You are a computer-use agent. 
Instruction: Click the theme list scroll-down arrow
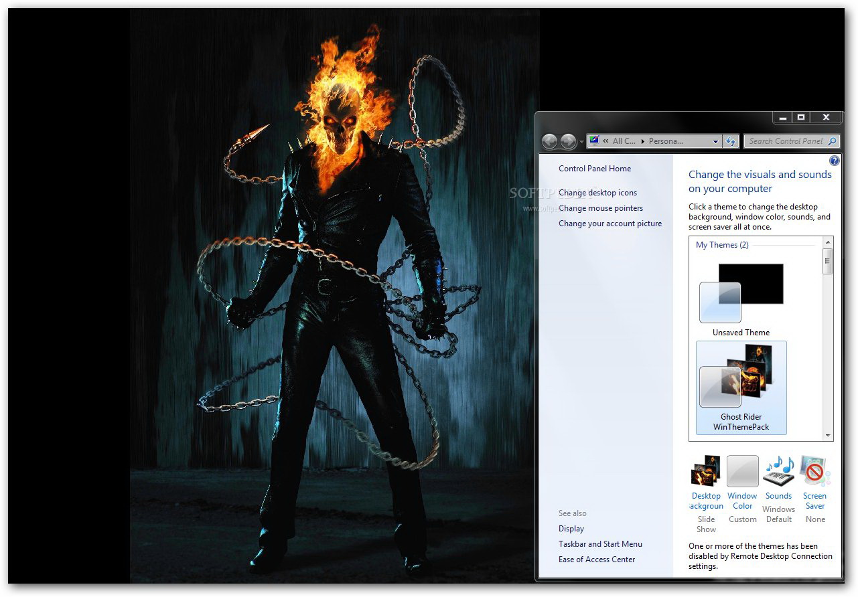(828, 435)
